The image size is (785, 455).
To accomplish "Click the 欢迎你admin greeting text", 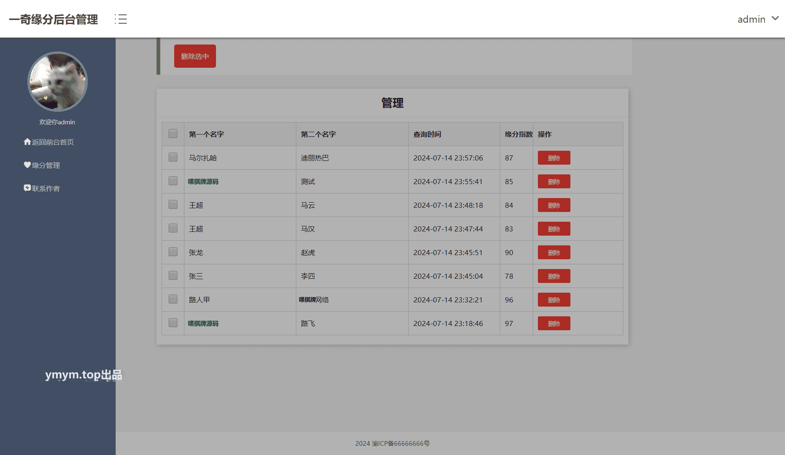I will pos(57,122).
